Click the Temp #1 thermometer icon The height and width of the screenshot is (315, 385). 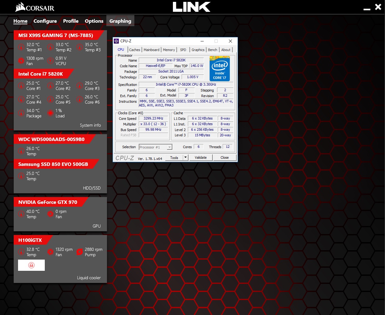(x=21, y=47)
